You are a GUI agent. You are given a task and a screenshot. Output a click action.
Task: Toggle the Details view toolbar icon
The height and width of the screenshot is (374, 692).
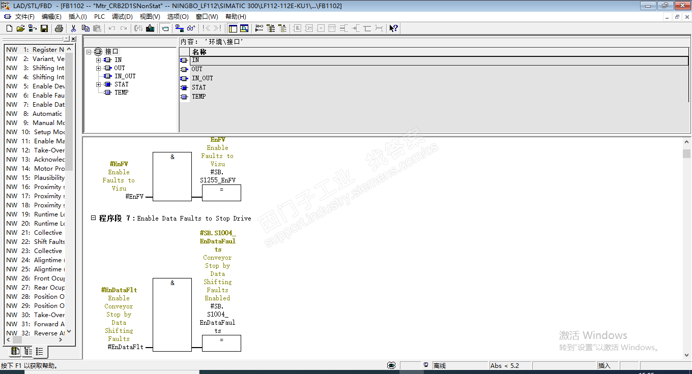coord(244,28)
